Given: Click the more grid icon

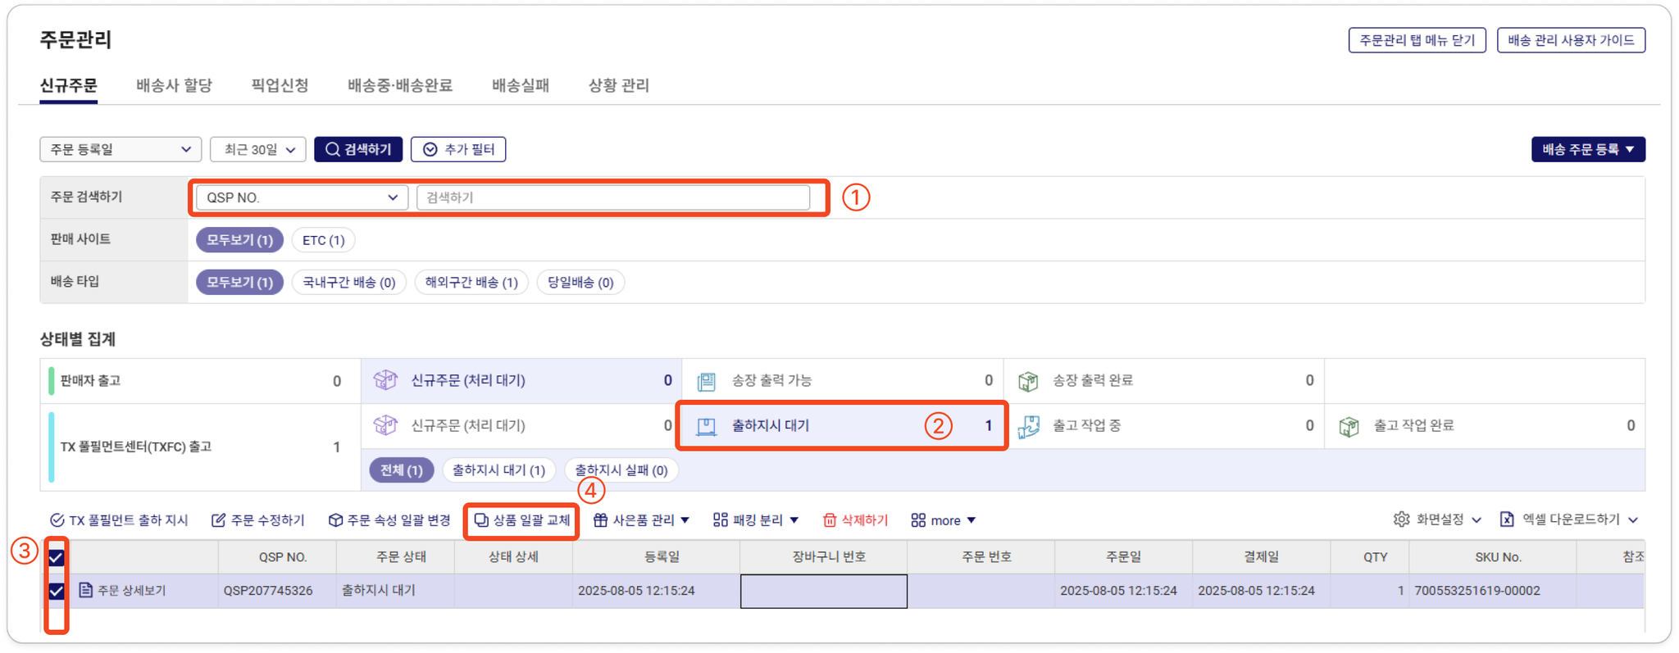Looking at the screenshot, I should pyautogui.click(x=918, y=520).
